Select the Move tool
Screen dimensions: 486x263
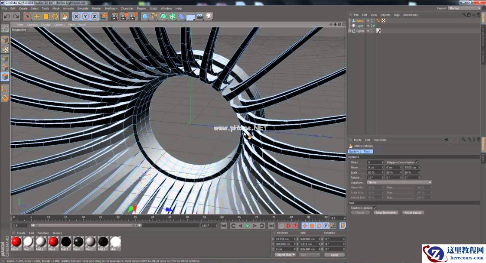[37, 16]
